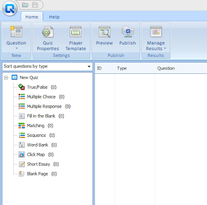The width and height of the screenshot is (207, 205).
Task: Click the New Quiz tree icon
Action: (x=14, y=77)
